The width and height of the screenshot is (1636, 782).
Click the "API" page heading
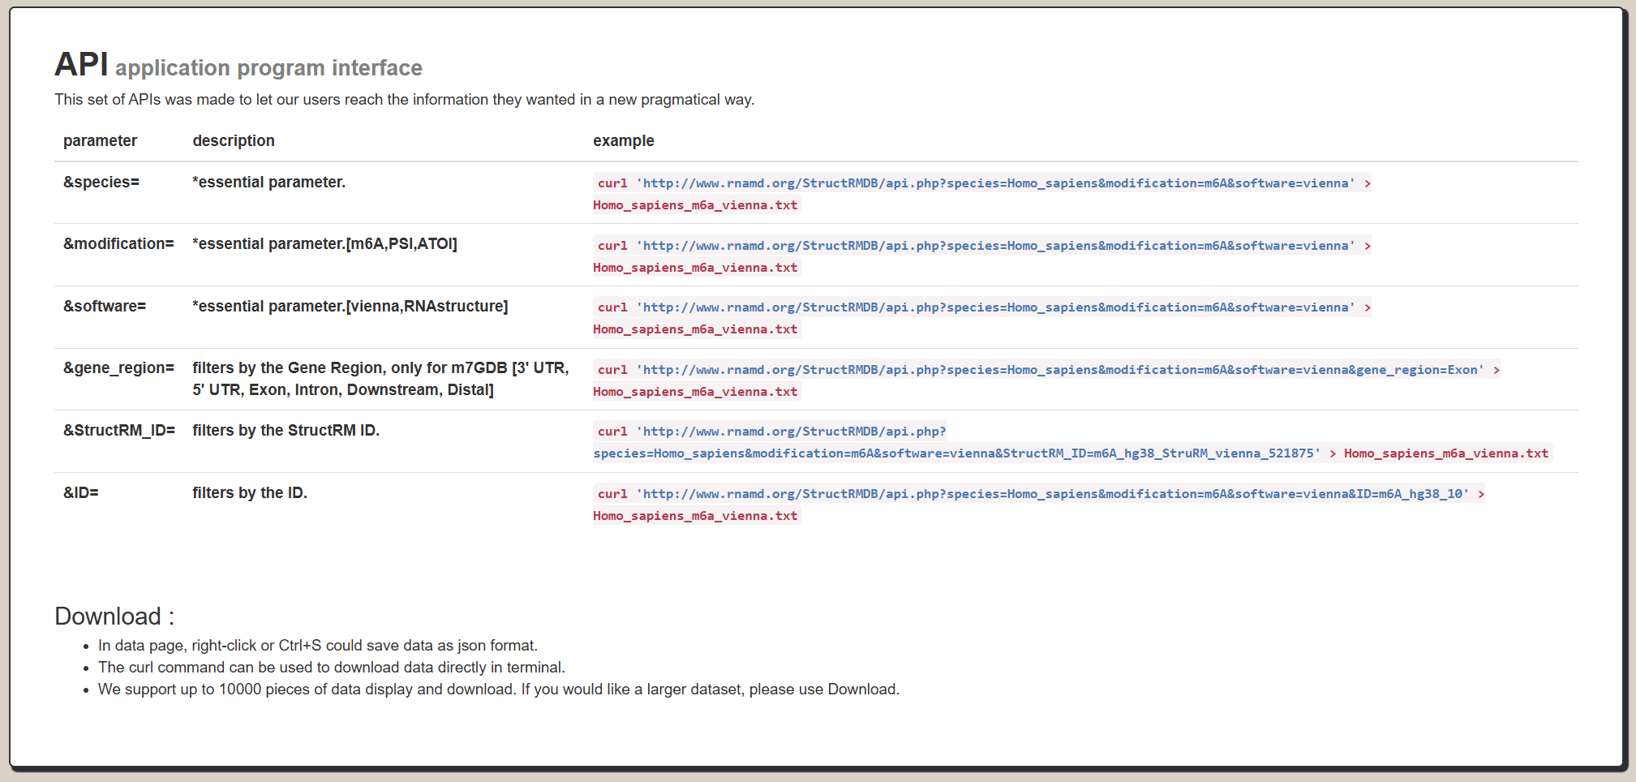pyautogui.click(x=81, y=65)
